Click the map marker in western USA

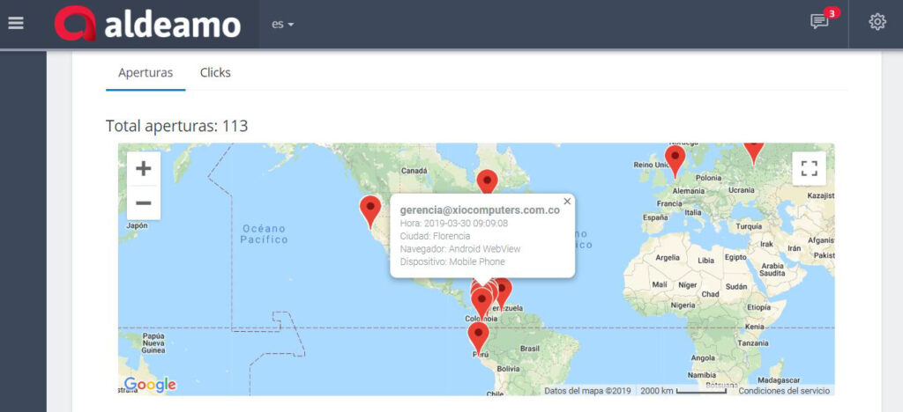[370, 210]
